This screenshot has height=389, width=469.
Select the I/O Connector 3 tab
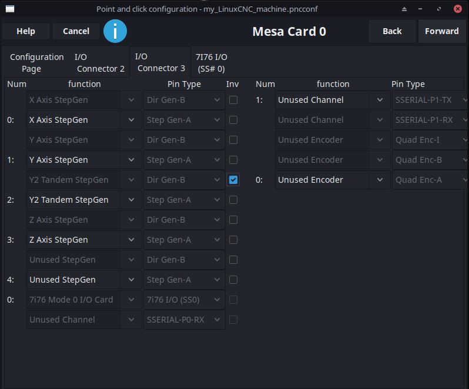[x=160, y=62]
